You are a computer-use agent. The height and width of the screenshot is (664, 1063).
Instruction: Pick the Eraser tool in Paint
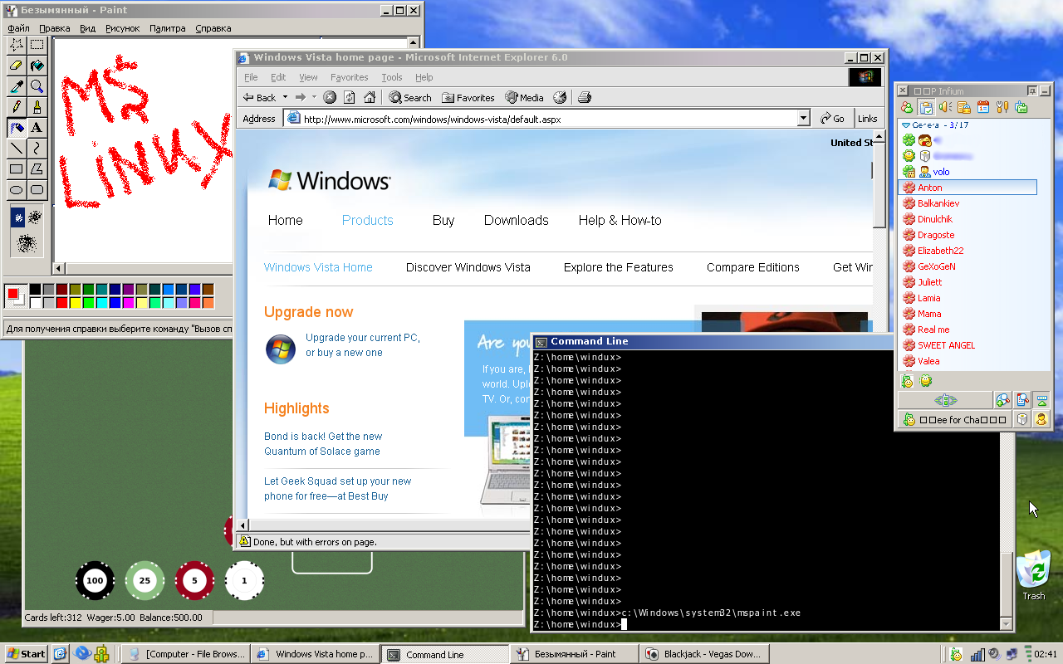[16, 66]
